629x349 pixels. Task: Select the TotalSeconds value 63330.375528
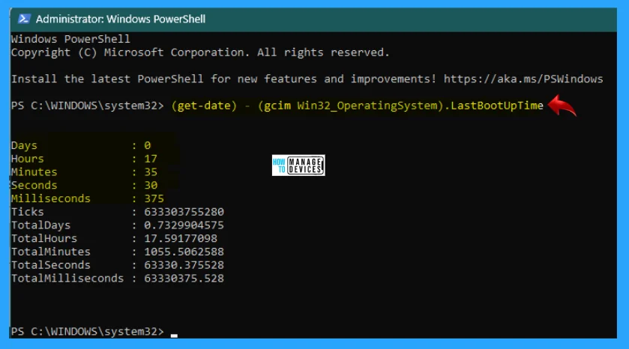[184, 265]
